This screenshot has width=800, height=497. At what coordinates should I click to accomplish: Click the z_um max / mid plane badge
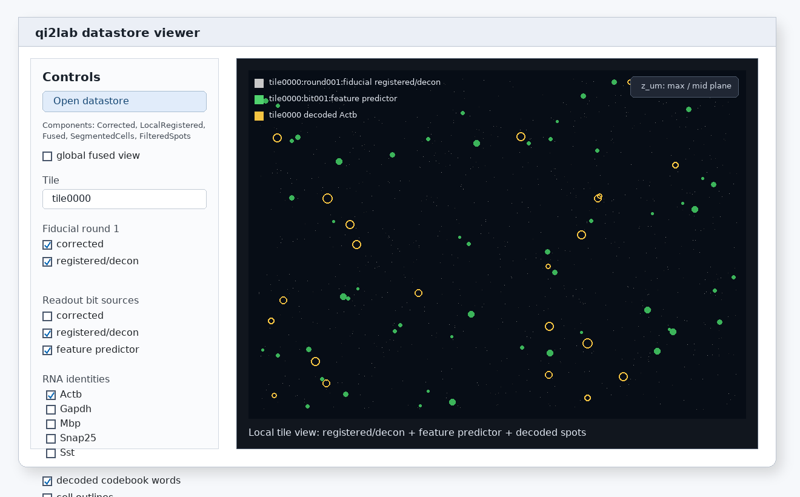point(684,87)
